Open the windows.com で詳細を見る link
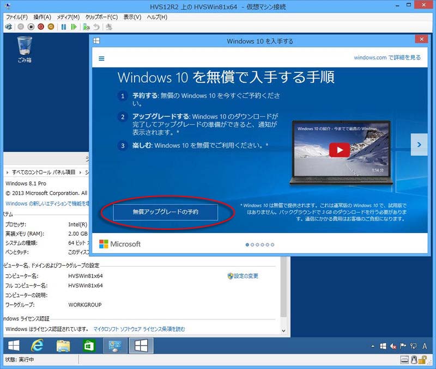This screenshot has height=369, width=436. 387,58
